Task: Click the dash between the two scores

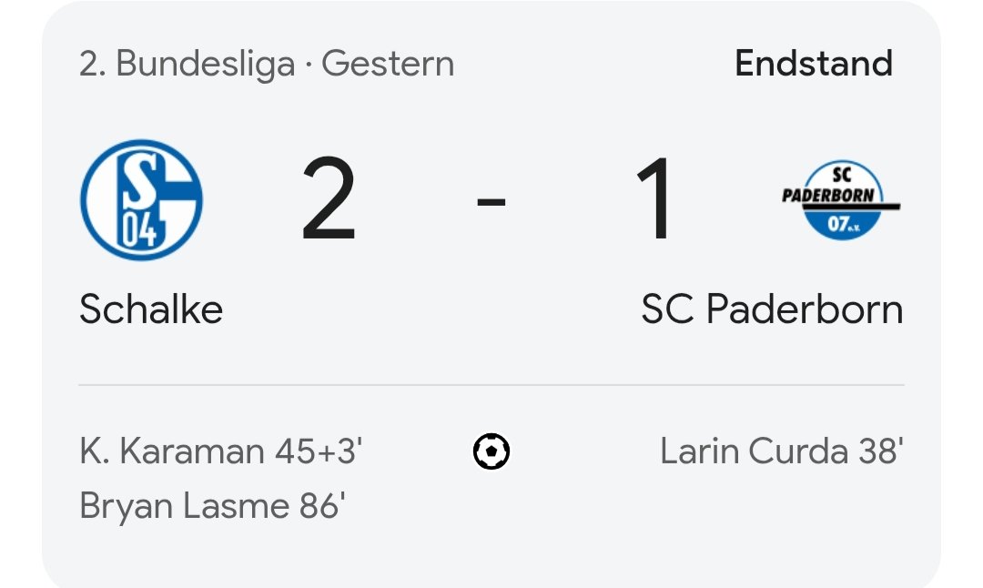Action: pos(491,200)
